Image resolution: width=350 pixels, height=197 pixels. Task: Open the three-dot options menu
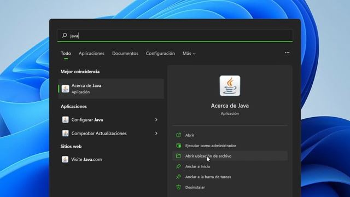[x=287, y=53]
